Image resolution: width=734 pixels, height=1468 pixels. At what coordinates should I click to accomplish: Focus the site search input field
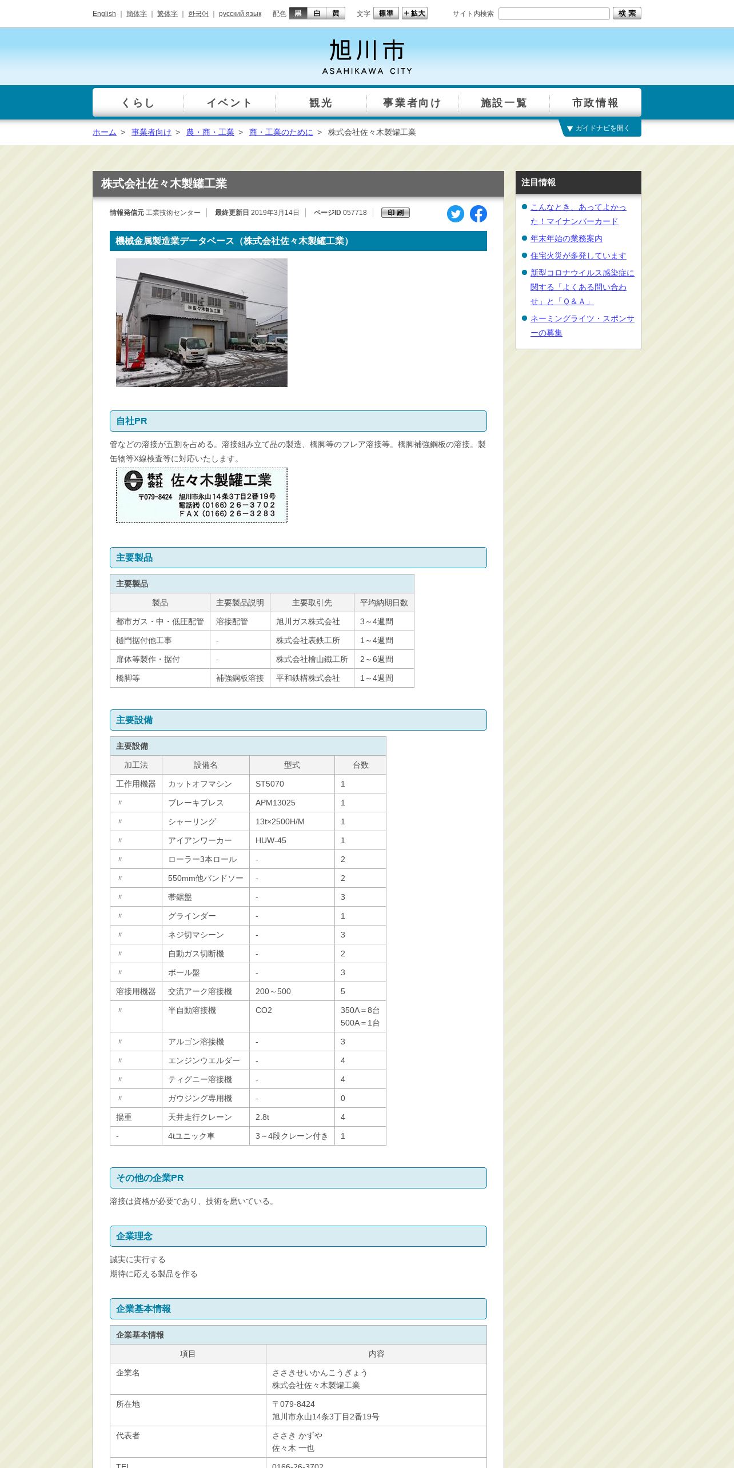(554, 14)
